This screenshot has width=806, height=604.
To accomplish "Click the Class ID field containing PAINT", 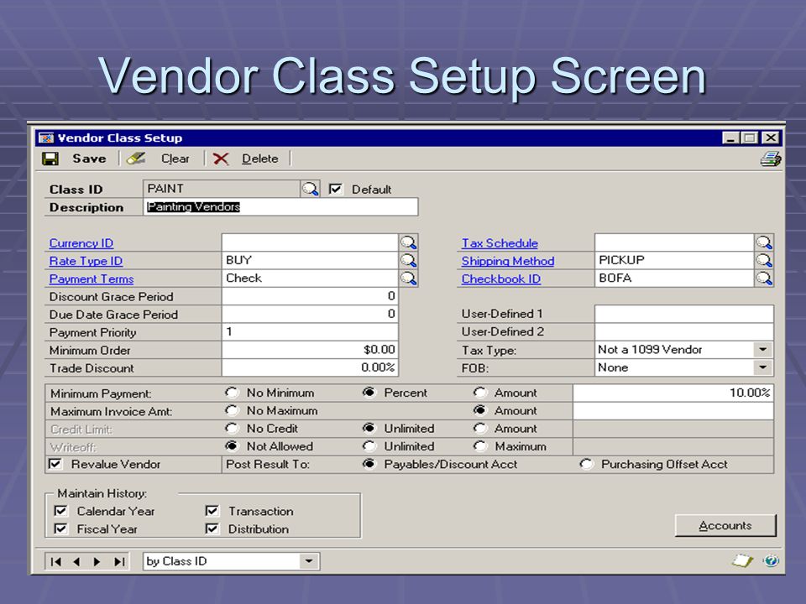I will (222, 189).
